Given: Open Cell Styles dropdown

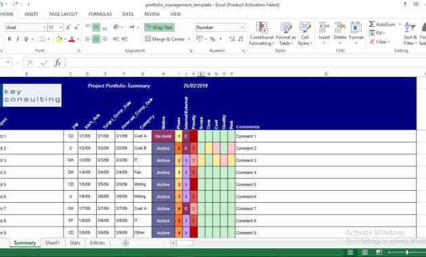Looking at the screenshot, I should 304,34.
